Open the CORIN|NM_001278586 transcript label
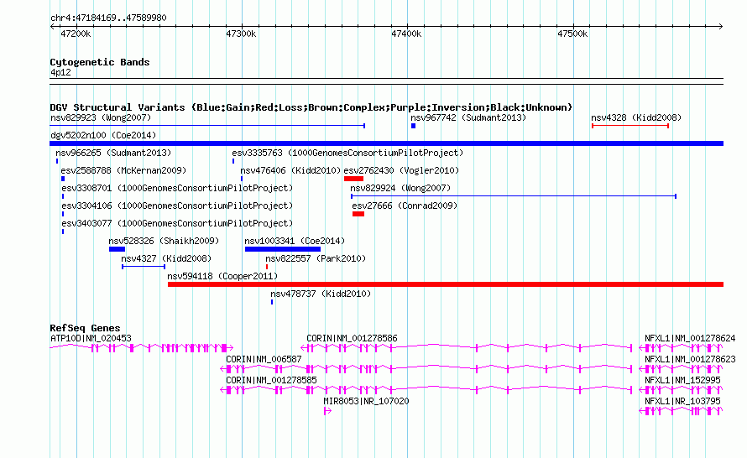This screenshot has height=458, width=747. 352,339
